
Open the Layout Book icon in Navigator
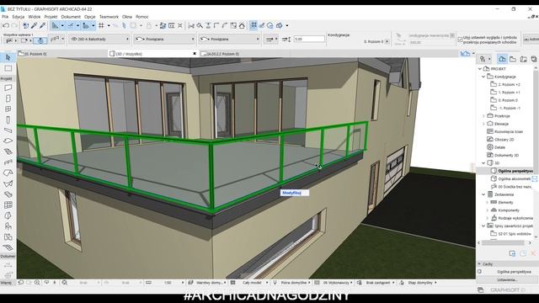tap(523, 59)
